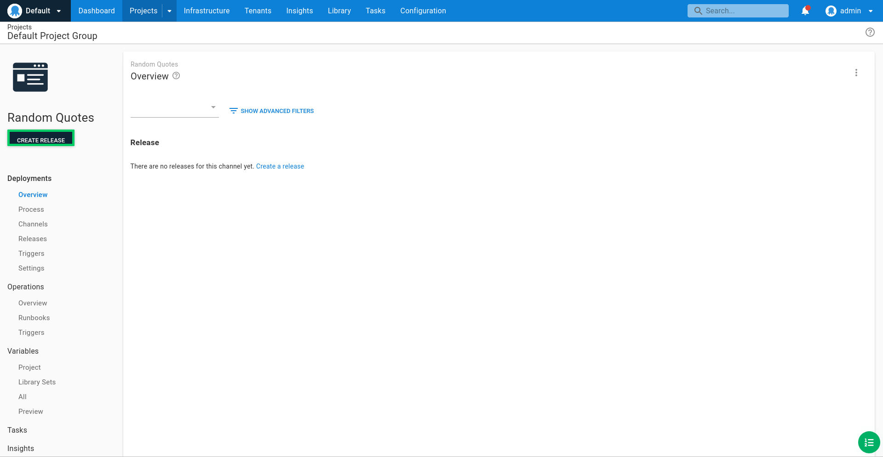The height and width of the screenshot is (457, 883).
Task: Open the Configuration menu
Action: coord(423,11)
